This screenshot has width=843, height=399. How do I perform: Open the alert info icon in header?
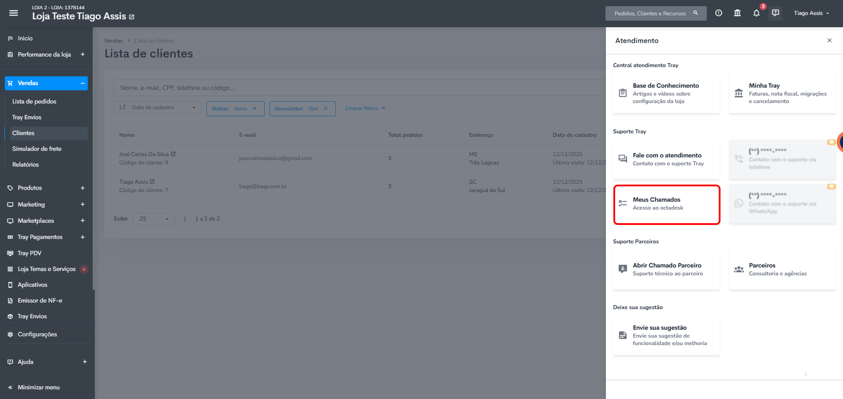point(719,13)
